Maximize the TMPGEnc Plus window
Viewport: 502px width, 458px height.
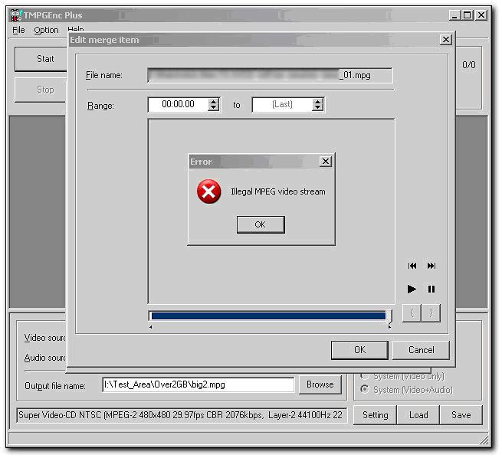tap(467, 15)
